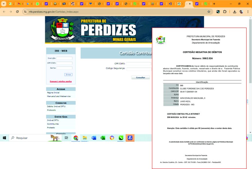
Task: Go forward in browser history
Action: (11, 12)
